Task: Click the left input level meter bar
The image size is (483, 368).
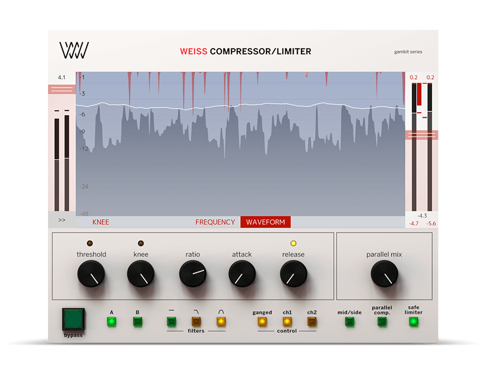Action: click(57, 164)
